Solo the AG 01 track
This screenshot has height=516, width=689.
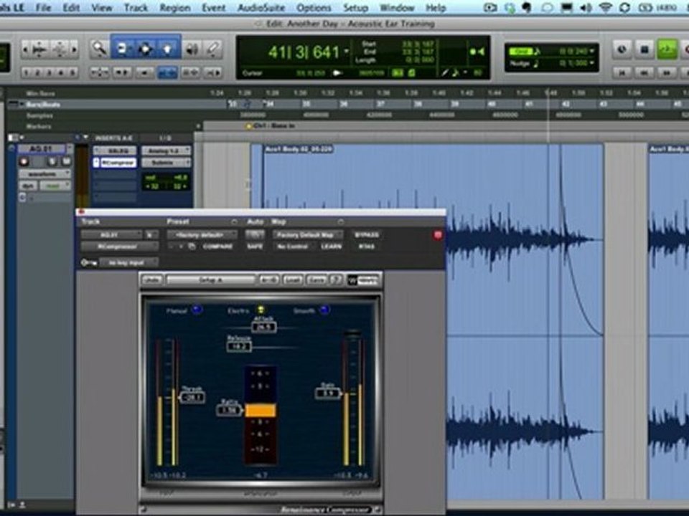52,162
